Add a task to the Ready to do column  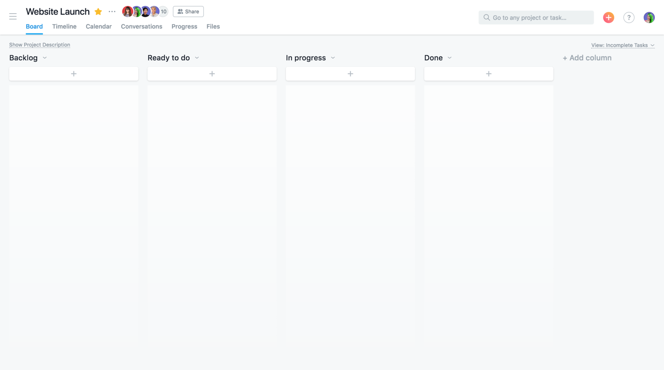(212, 74)
